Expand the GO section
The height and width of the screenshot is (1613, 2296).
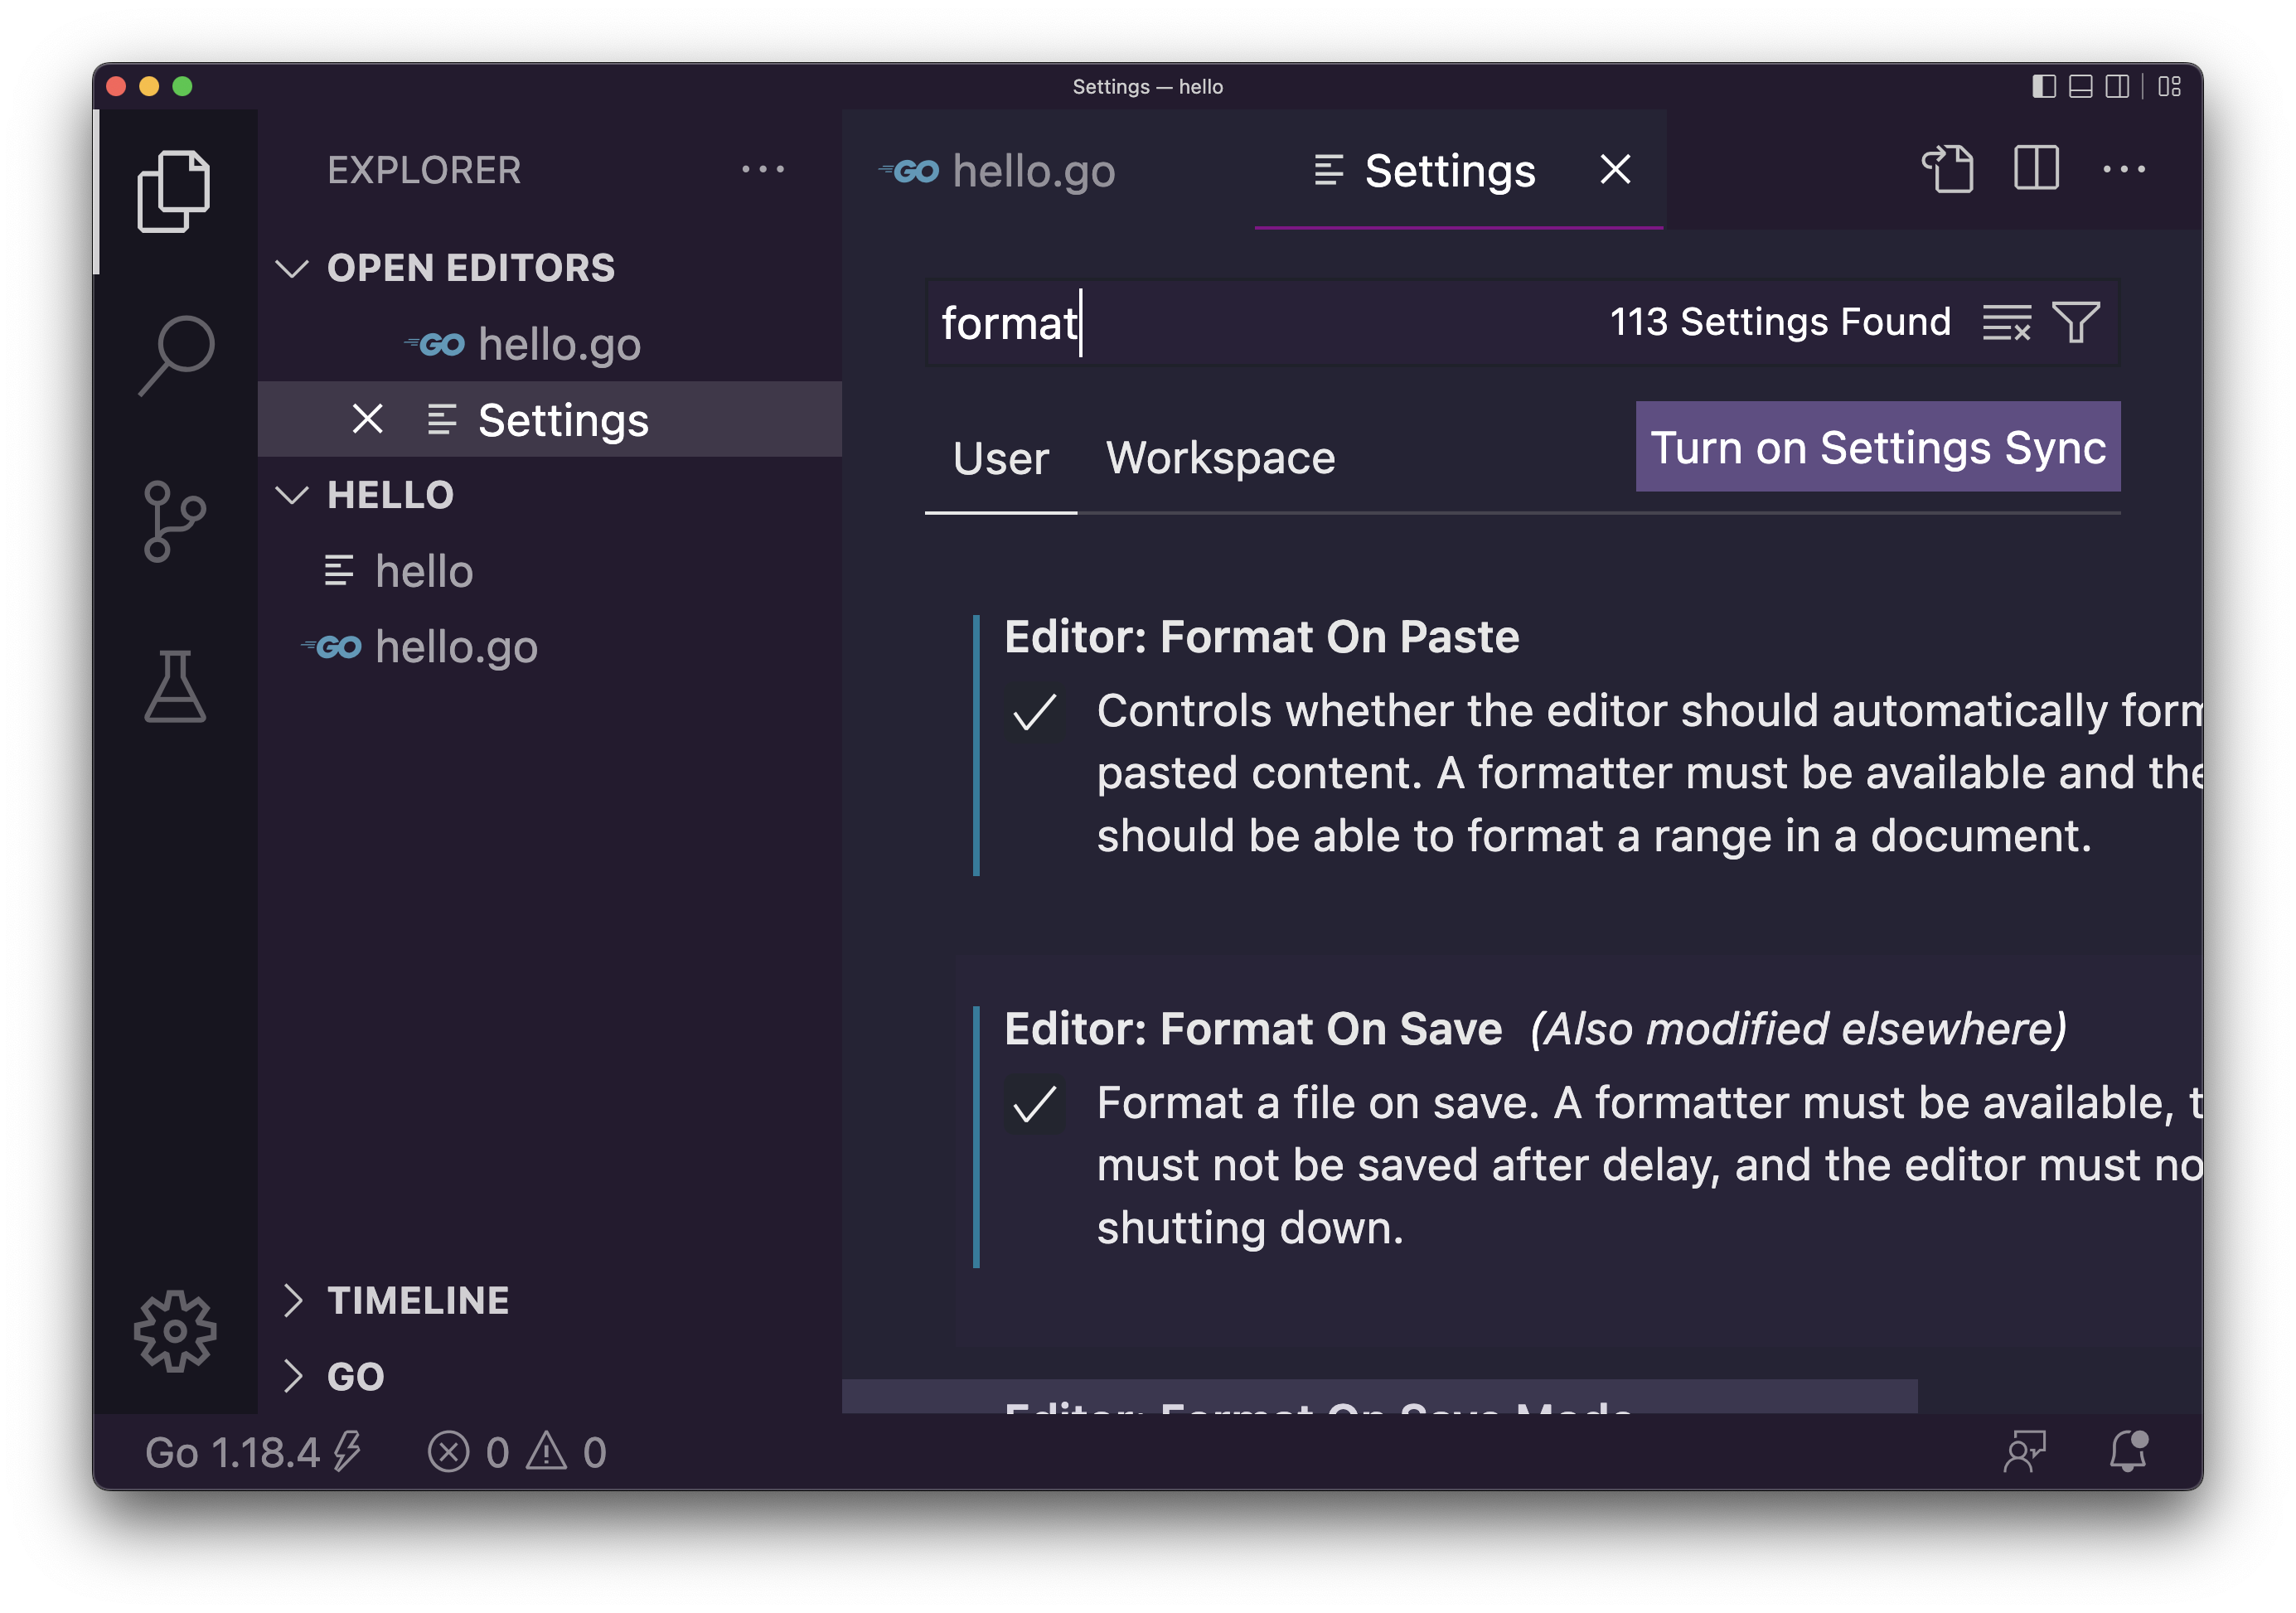355,1376
